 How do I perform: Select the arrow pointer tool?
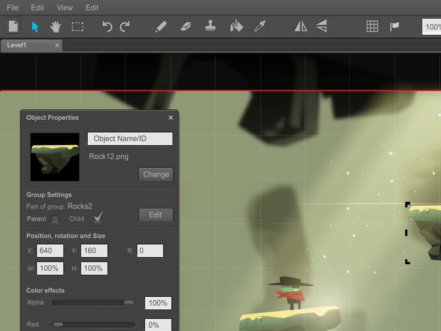click(x=35, y=26)
